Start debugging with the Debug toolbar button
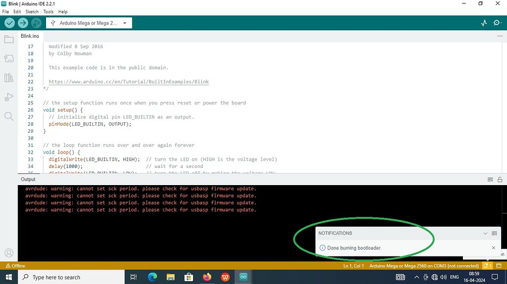Viewport: 507px width, 284px height. coord(36,23)
